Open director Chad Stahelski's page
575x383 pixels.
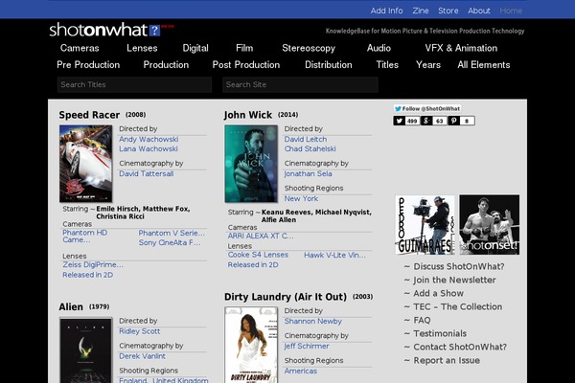[310, 148]
